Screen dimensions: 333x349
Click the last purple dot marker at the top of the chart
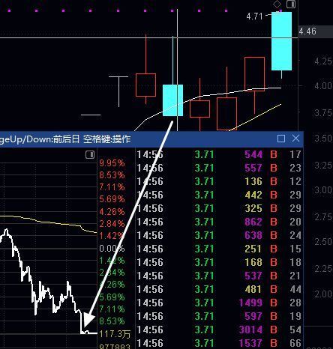[x=226, y=10]
